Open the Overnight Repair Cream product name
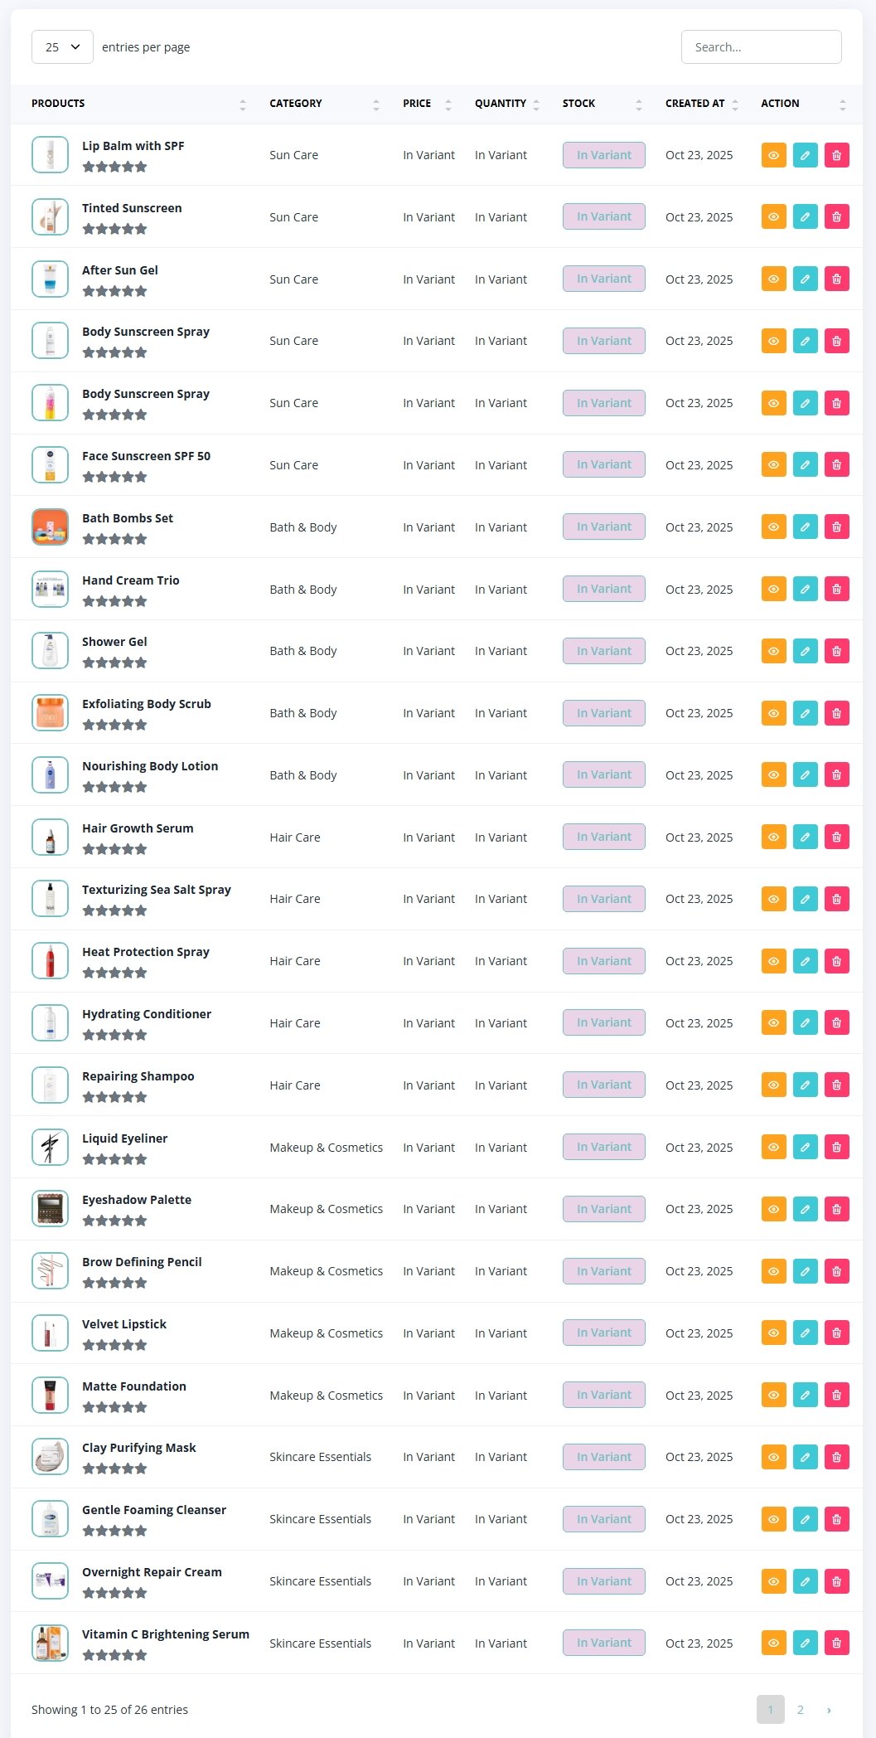 tap(152, 1572)
